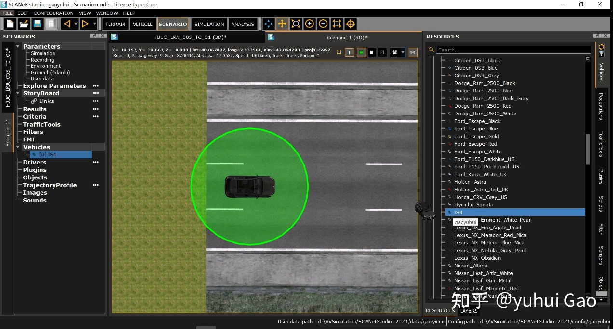This screenshot has height=329, width=613.
Task: Go forward with the right arrow
Action: pyautogui.click(x=85, y=24)
